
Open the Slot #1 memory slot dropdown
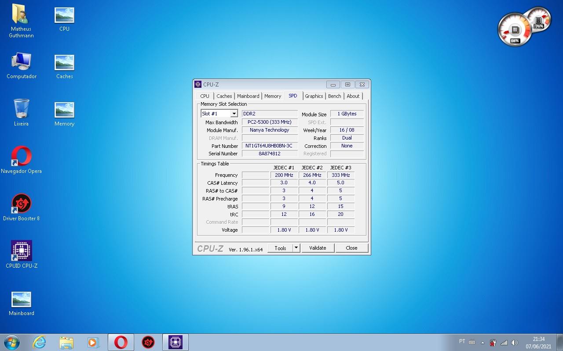(219, 114)
